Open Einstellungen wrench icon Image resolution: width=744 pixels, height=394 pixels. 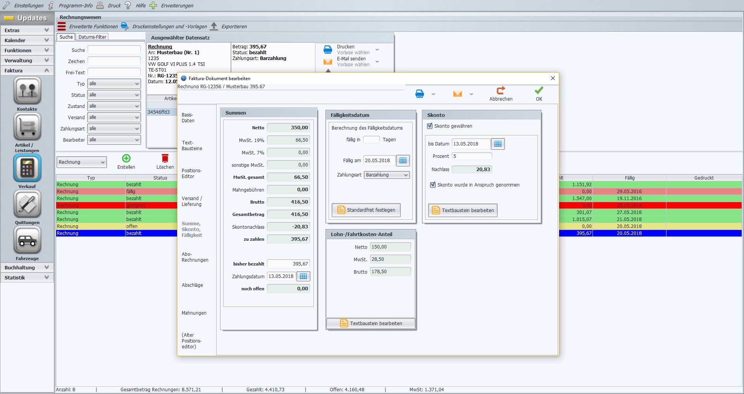7,5
